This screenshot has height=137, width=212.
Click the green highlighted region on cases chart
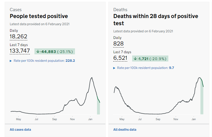(x=98, y=106)
